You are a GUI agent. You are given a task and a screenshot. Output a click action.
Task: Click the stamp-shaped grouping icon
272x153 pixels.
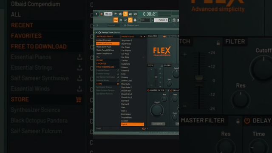135,20
